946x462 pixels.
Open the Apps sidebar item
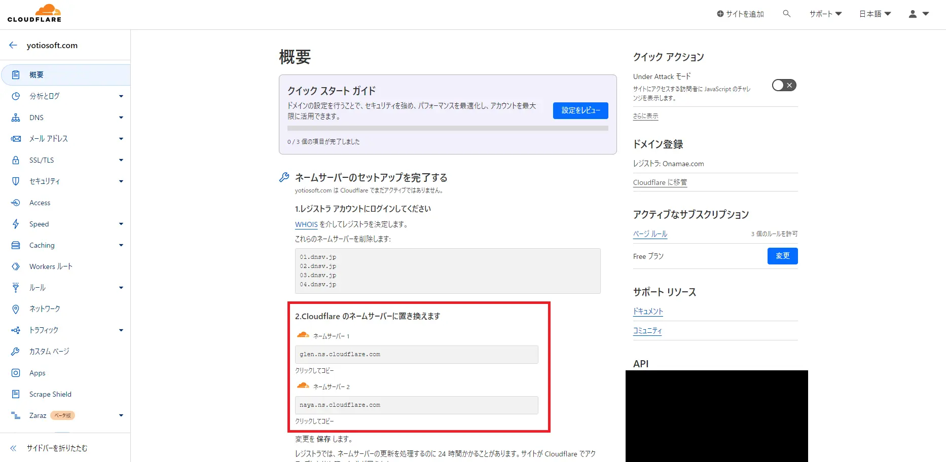coord(65,373)
